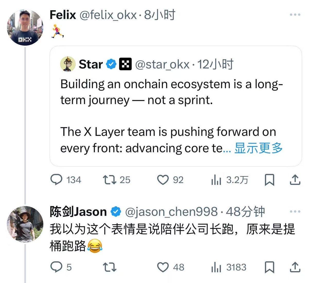Open more options for 陈剑Jason's reply
The width and height of the screenshot is (309, 283).
295,211
